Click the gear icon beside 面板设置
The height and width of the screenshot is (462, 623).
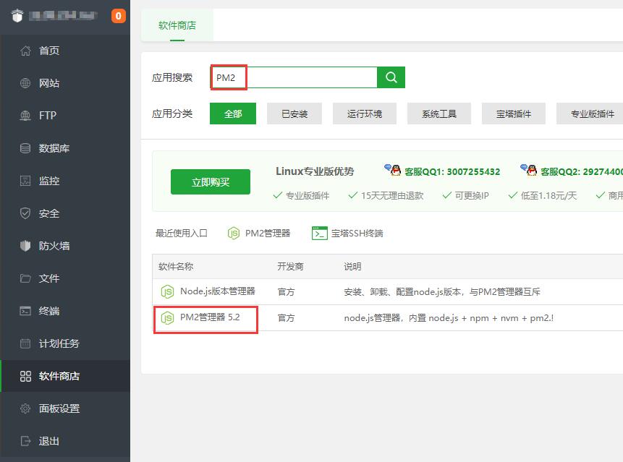tap(25, 408)
